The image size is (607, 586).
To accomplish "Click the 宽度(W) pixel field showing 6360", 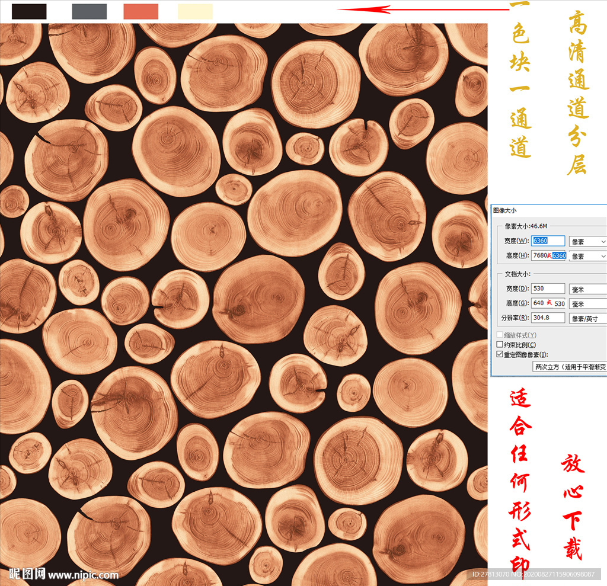I will click(x=548, y=241).
